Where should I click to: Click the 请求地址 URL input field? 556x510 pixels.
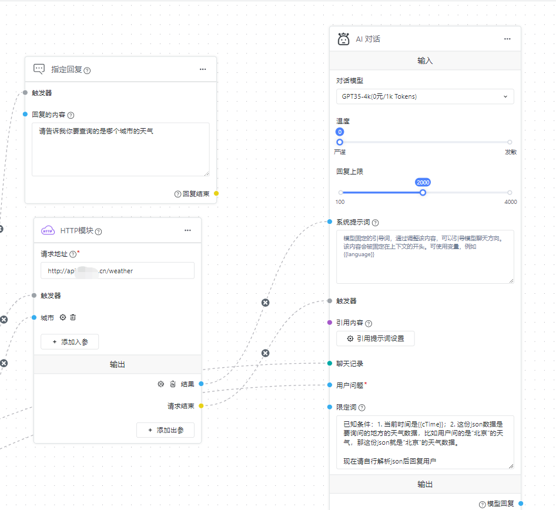(x=118, y=271)
